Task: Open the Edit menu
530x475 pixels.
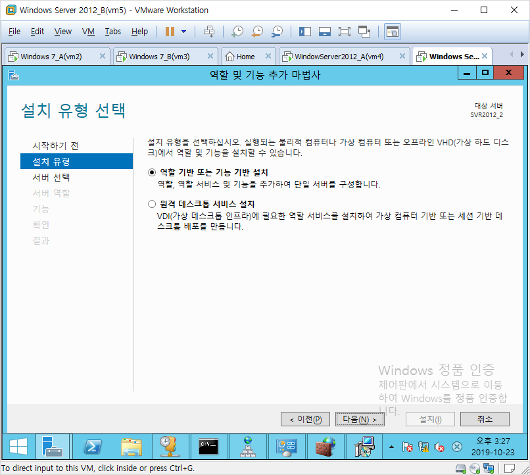Action: pyautogui.click(x=37, y=32)
